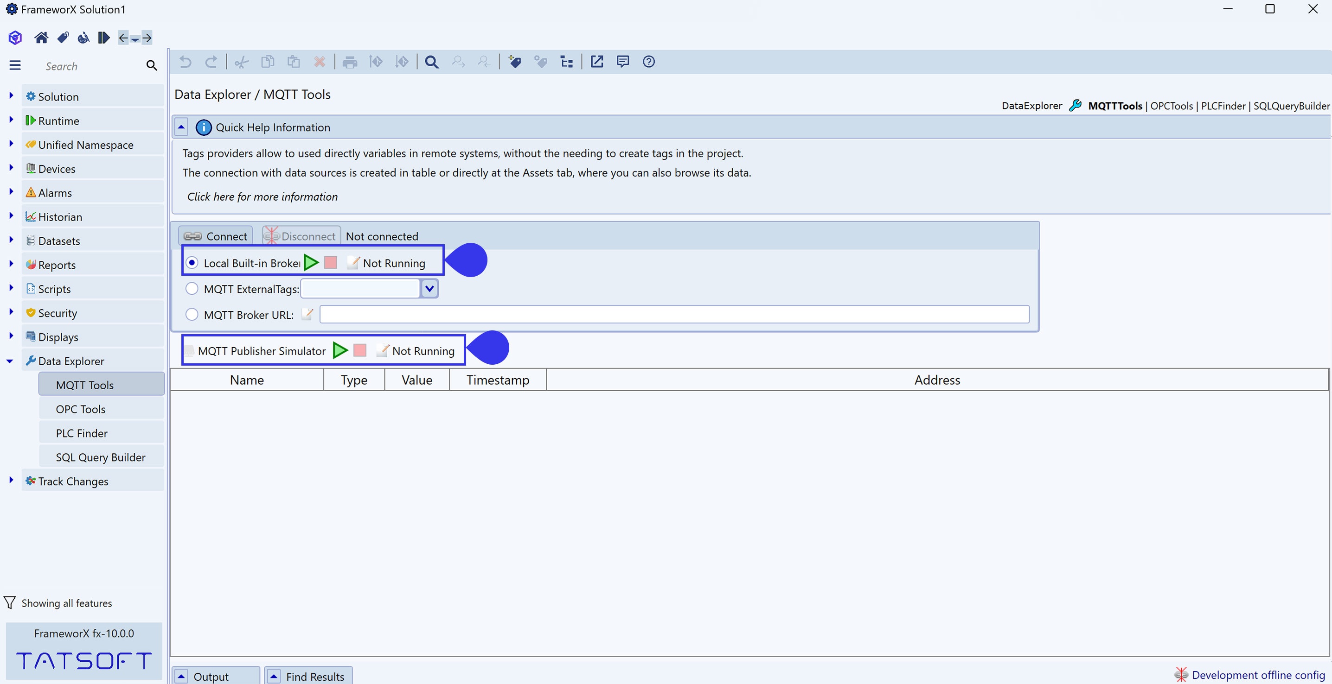Select MQTT Broker URL radio button
The height and width of the screenshot is (684, 1332).
192,314
